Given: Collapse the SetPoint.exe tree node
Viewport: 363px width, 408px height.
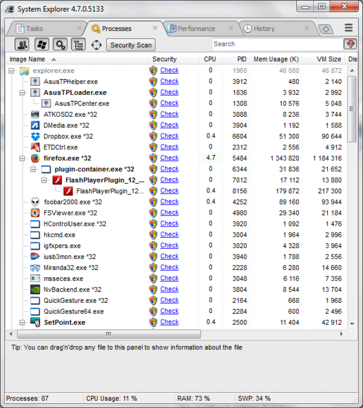Looking at the screenshot, I should pyautogui.click(x=22, y=322).
